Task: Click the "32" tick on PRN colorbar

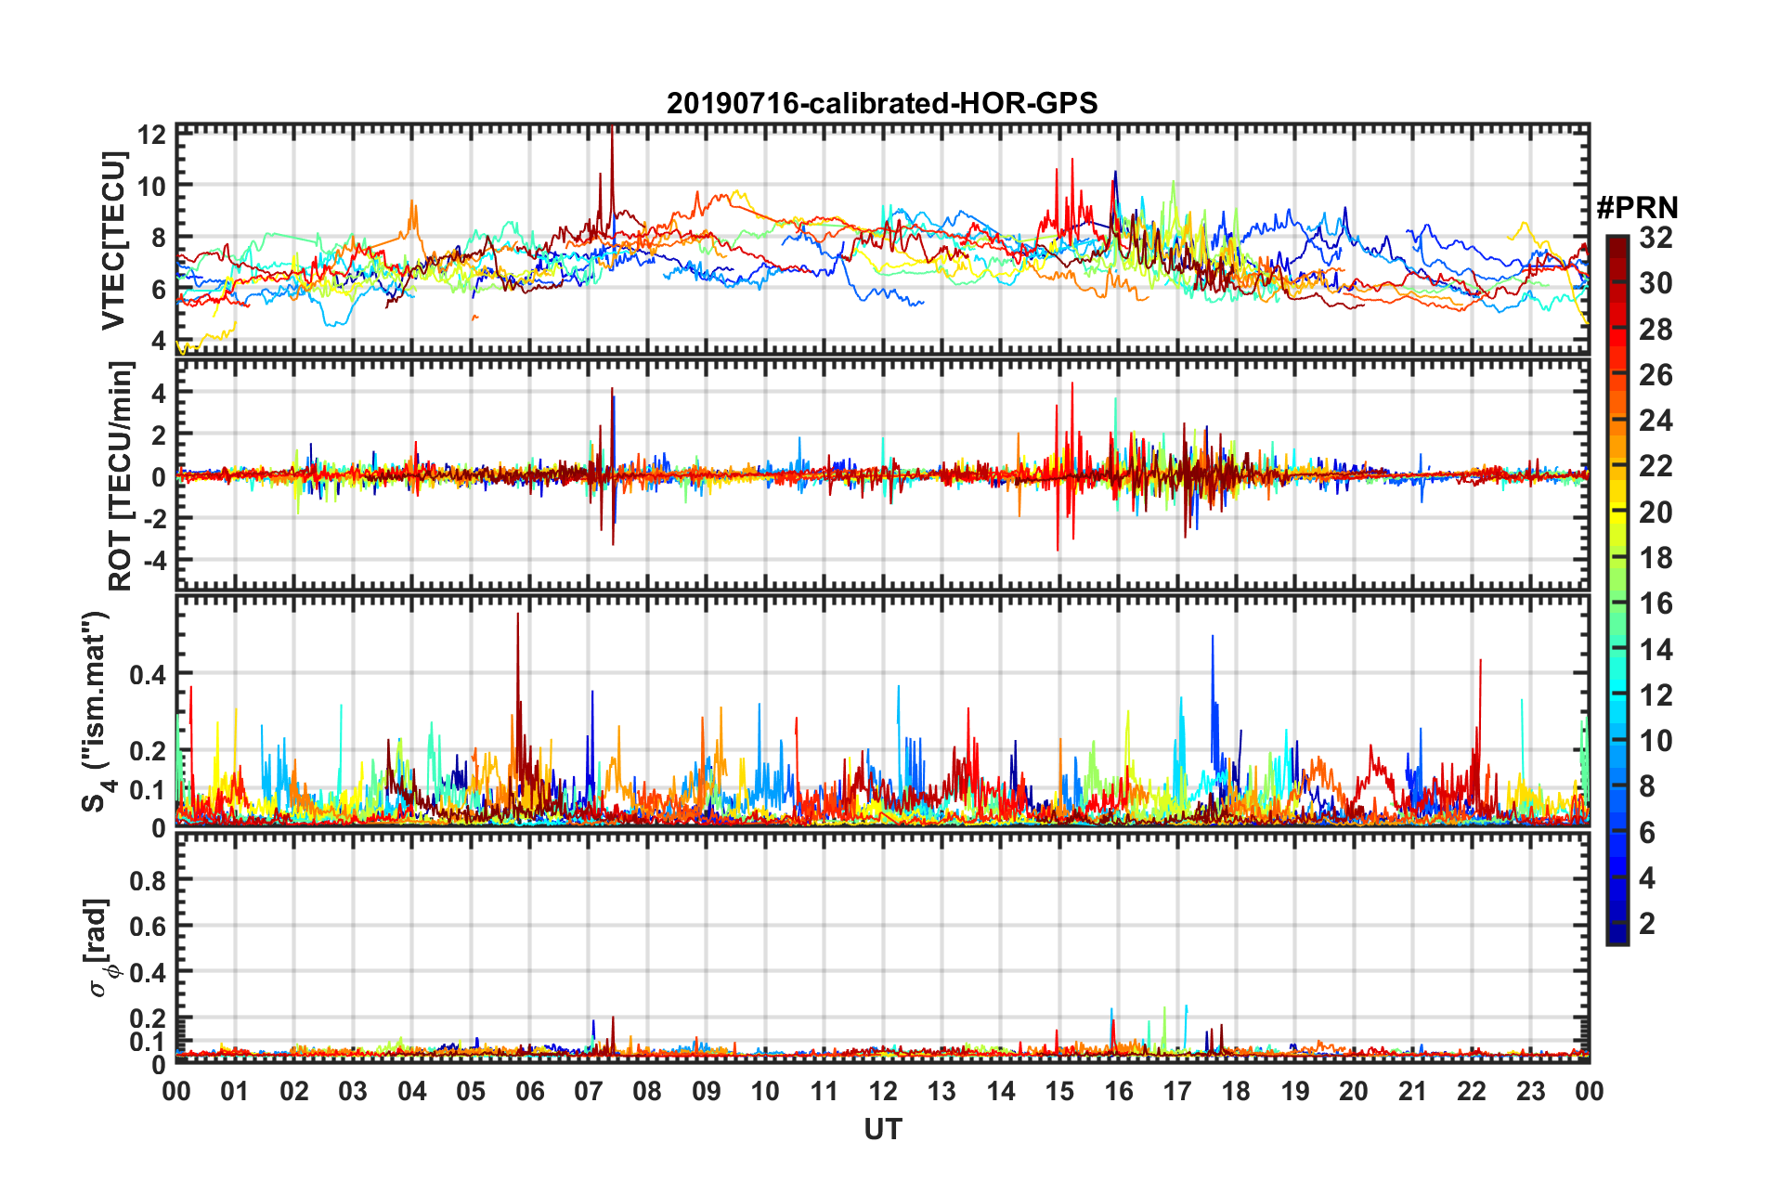Action: click(1656, 238)
